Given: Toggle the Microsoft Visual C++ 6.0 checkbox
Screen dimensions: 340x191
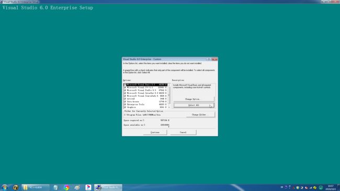Looking at the screenshot, I should pos(125,88).
